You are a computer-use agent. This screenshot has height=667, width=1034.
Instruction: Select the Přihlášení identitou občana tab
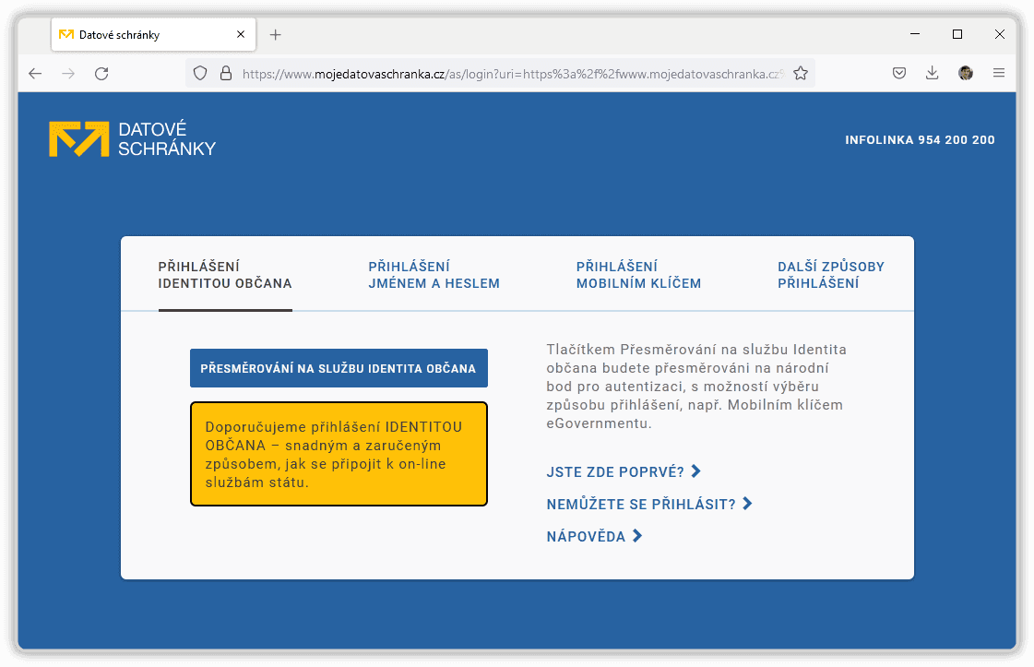225,275
